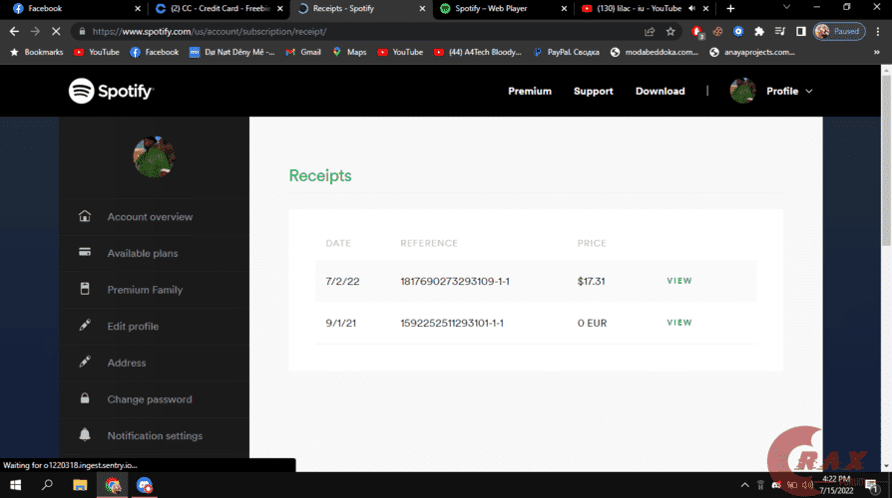The image size is (892, 498).
Task: Stop page loading with the X button
Action: point(56,31)
